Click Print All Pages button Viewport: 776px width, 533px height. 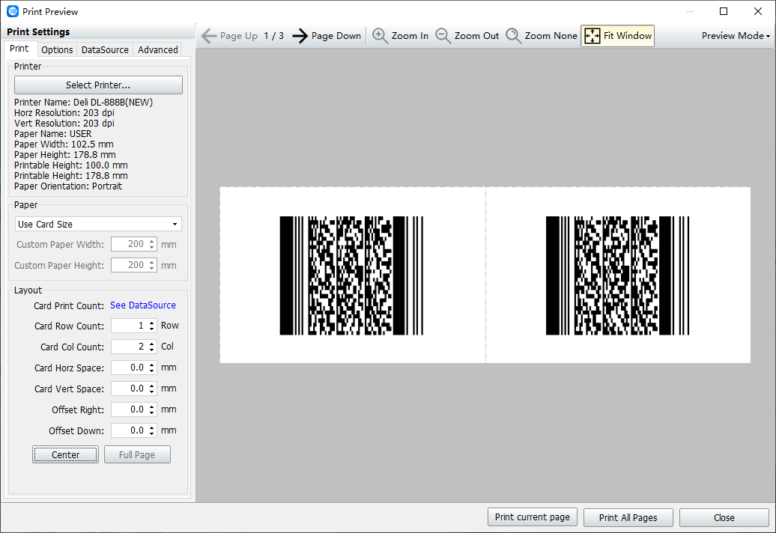(x=628, y=517)
